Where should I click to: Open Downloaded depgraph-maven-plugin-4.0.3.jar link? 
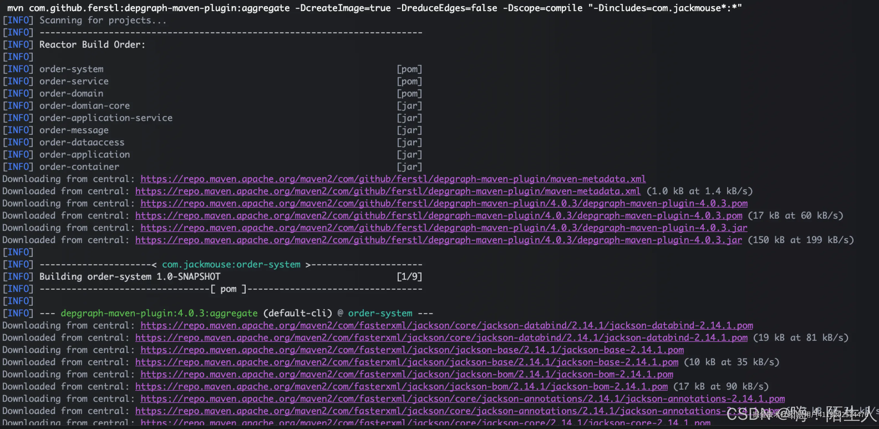pos(438,240)
